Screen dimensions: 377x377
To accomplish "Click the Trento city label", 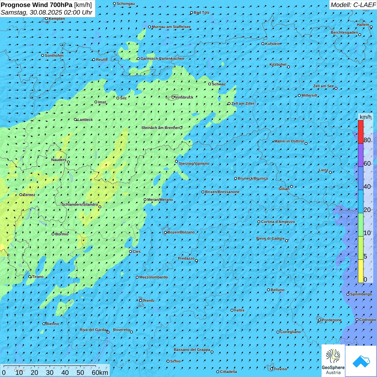I will click(149, 301).
